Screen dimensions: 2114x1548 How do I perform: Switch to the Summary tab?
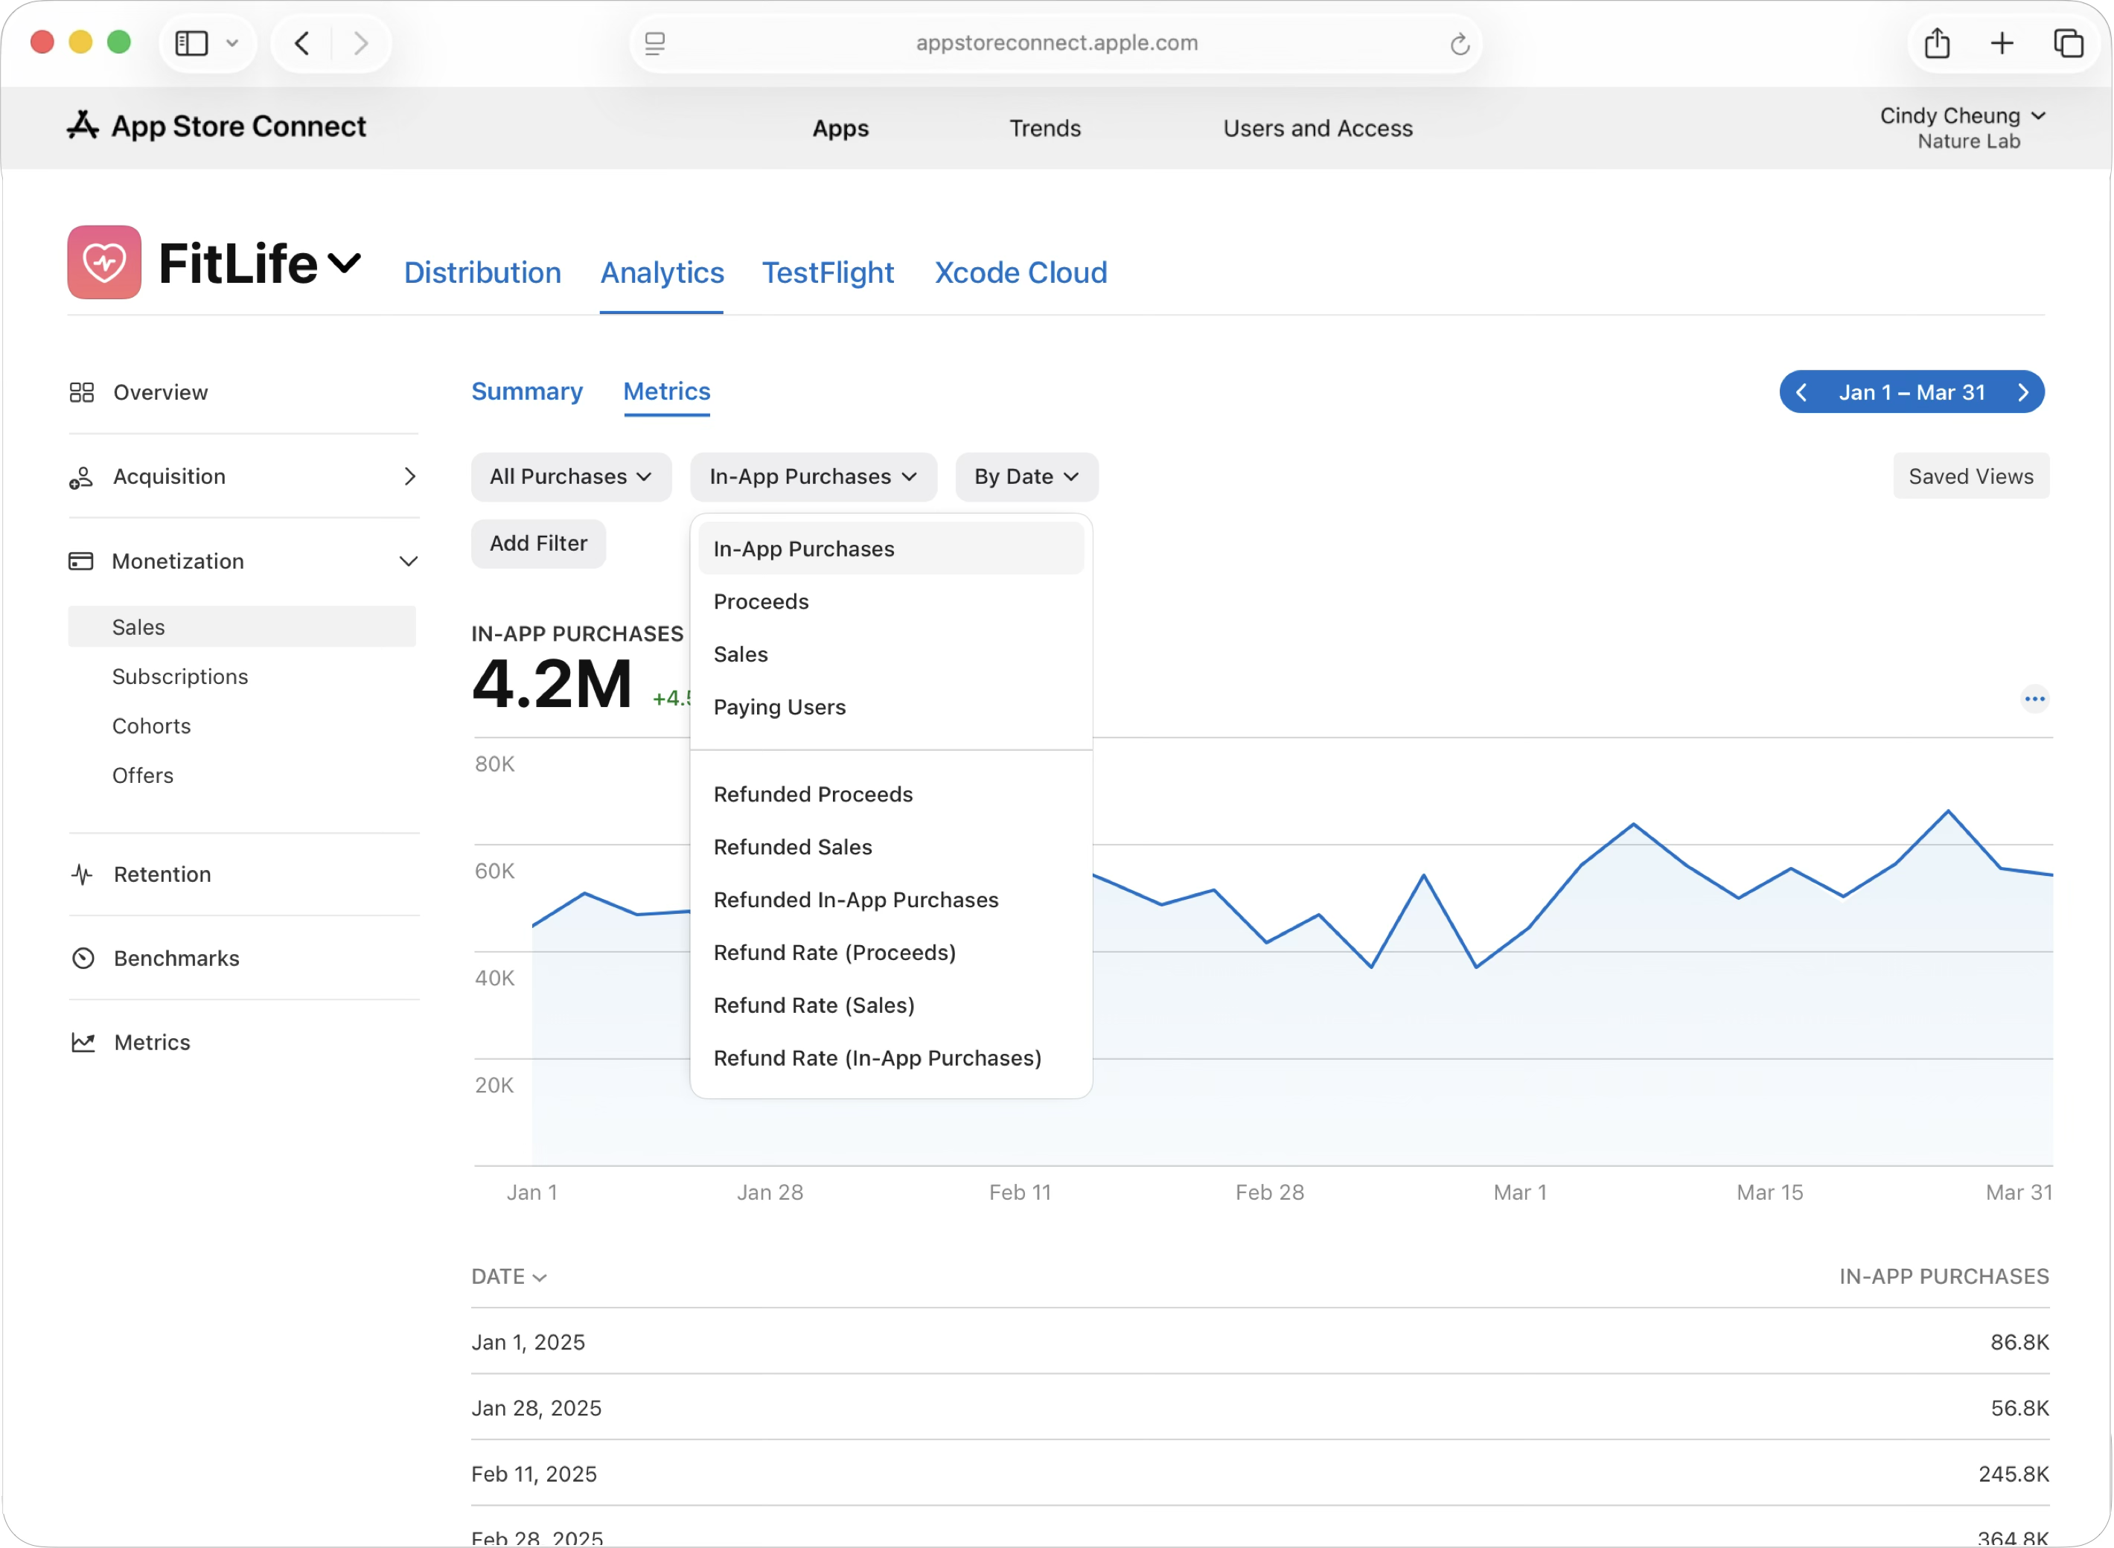tap(526, 391)
